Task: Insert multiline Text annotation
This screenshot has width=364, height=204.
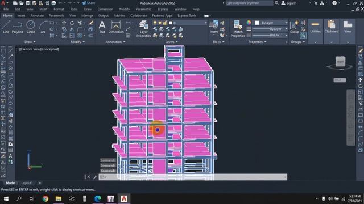Action: coord(102,27)
